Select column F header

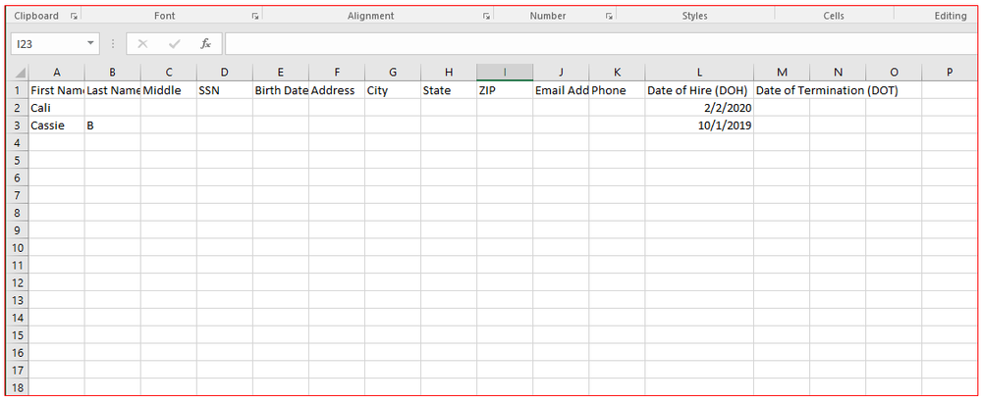point(337,73)
